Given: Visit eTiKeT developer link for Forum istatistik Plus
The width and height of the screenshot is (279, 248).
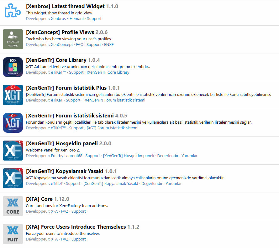Looking at the screenshot, I should point(57,100).
